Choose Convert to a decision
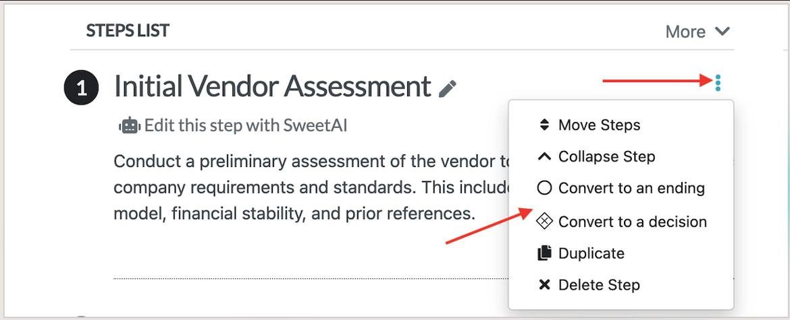This screenshot has height=320, width=790. (x=621, y=221)
